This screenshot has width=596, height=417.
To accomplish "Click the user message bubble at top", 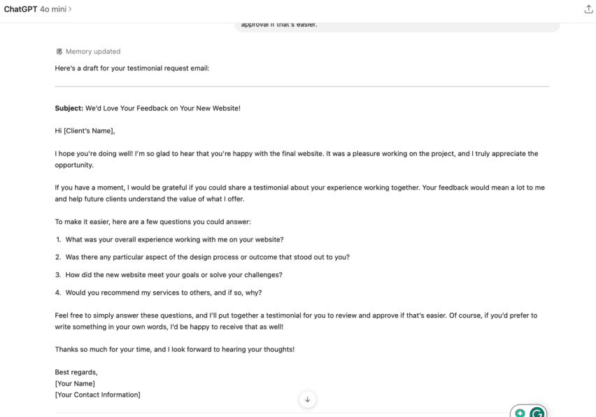I will pyautogui.click(x=397, y=26).
